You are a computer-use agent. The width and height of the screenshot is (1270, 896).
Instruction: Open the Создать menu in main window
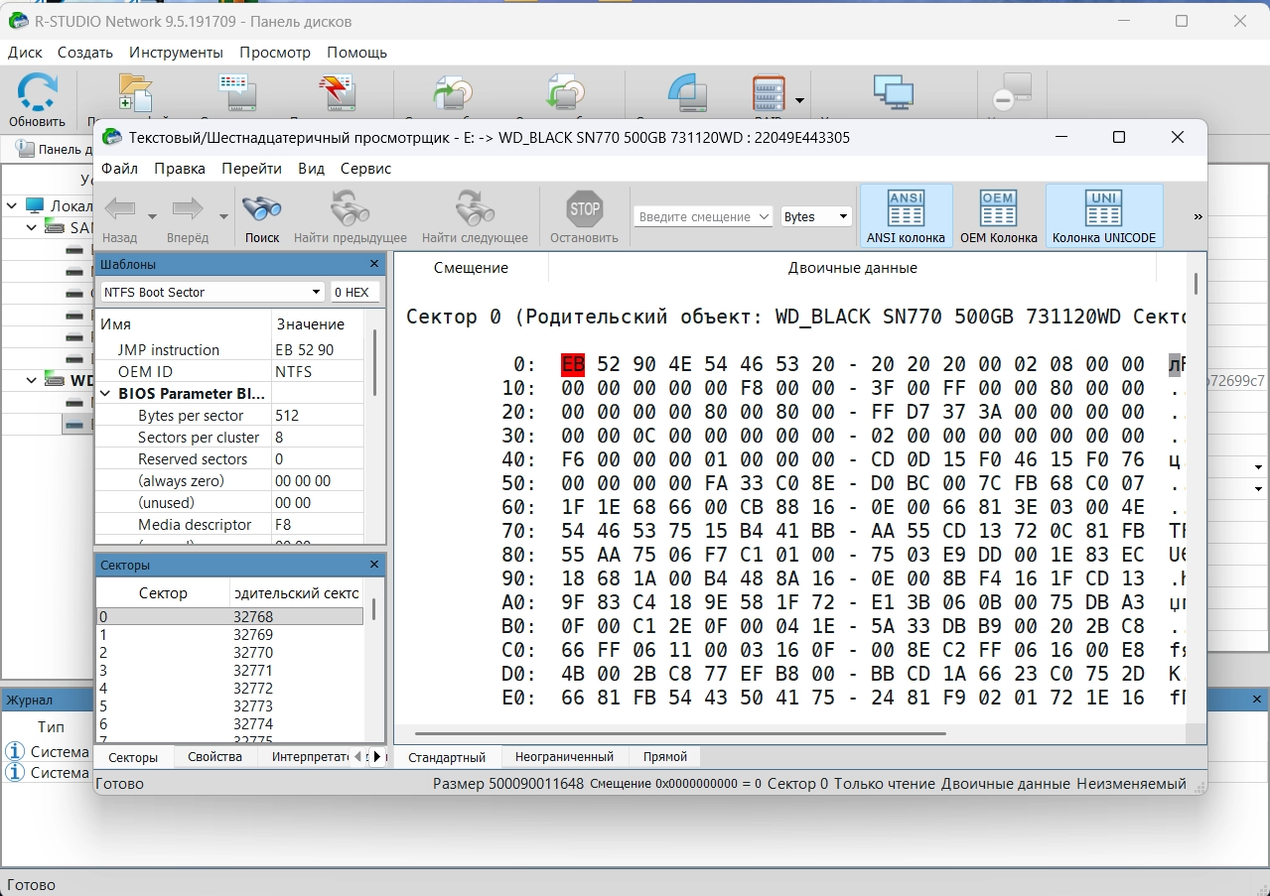point(85,53)
